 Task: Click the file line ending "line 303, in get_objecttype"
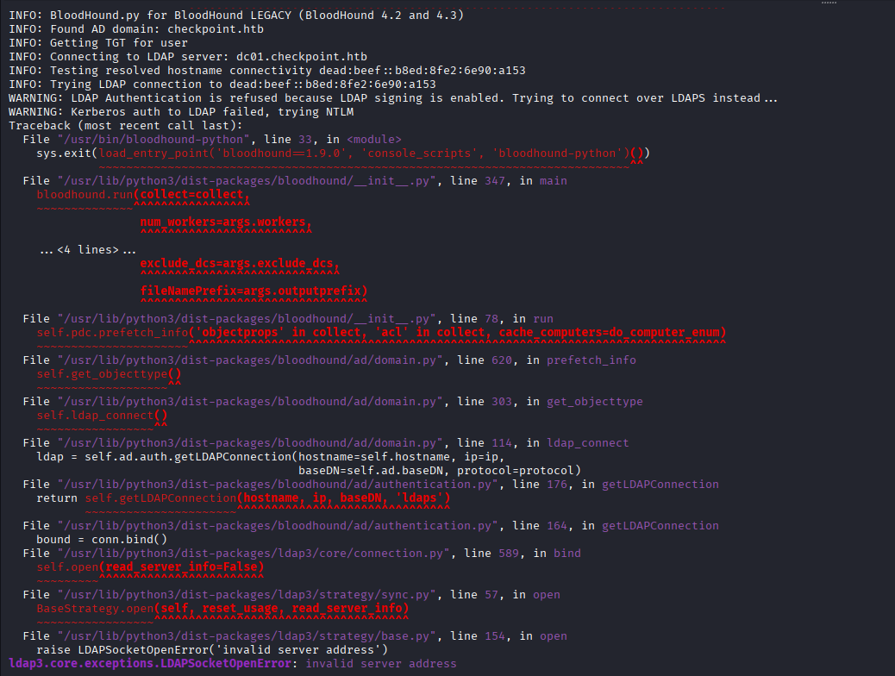pyautogui.click(x=333, y=402)
